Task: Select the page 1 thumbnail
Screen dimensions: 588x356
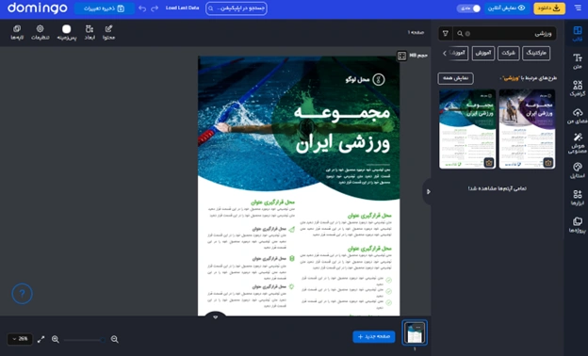Action: [415, 332]
